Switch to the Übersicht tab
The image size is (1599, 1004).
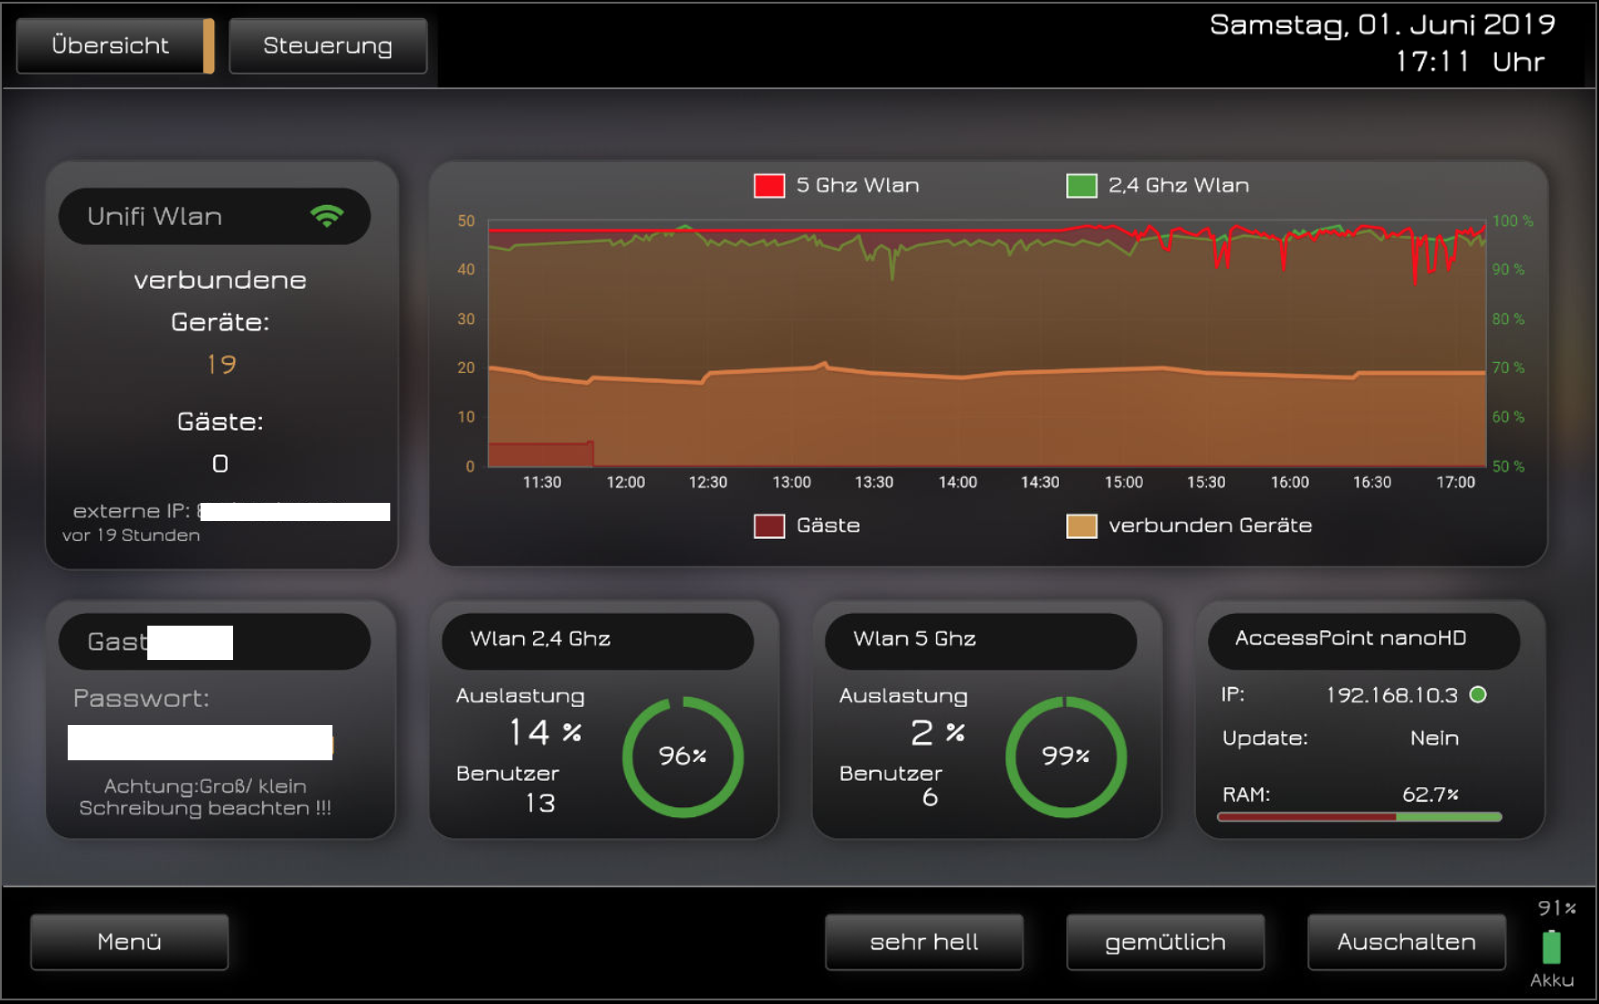tap(115, 46)
